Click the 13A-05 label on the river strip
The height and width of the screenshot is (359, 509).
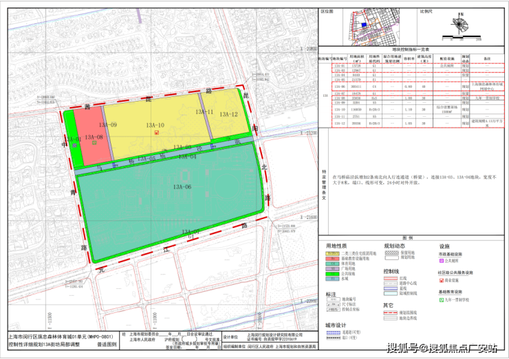tap(147, 159)
